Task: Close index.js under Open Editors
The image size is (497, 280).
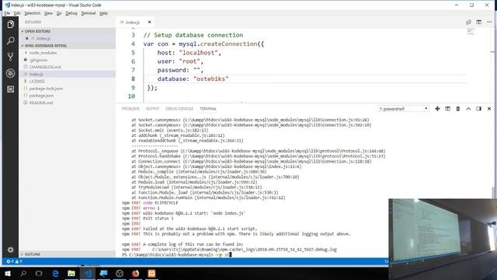Action: pos(26,38)
